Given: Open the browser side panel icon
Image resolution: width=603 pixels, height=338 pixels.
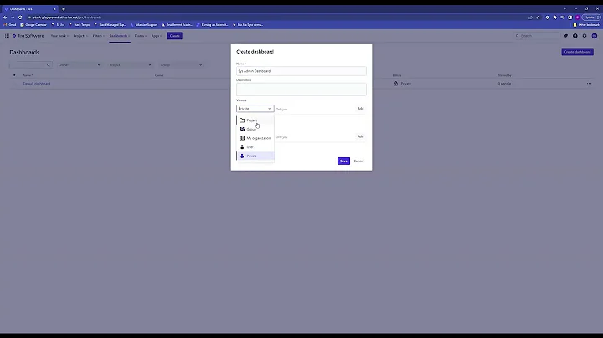Looking at the screenshot, I should pyautogui.click(x=570, y=18).
